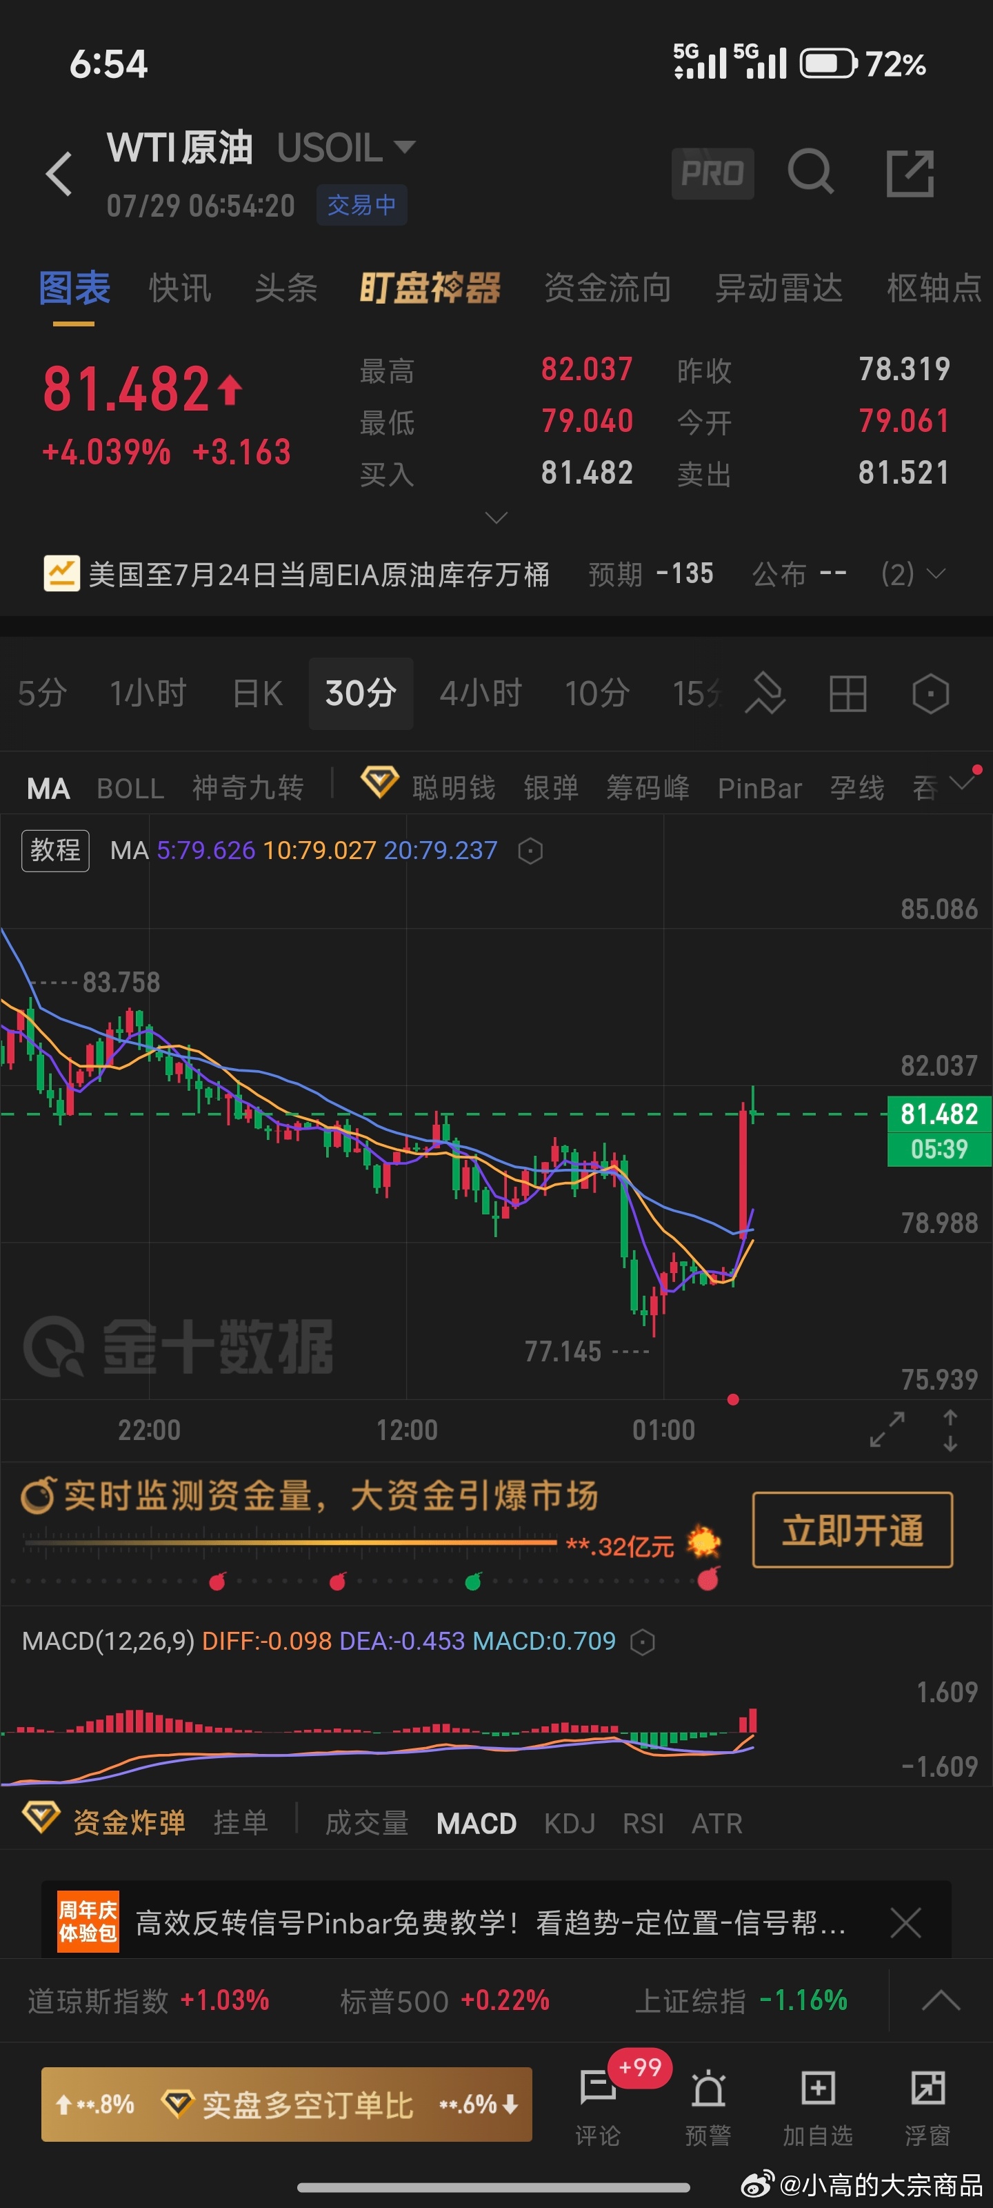Enable the 神奇九转 indicator
This screenshot has width=993, height=2208.
click(x=248, y=788)
